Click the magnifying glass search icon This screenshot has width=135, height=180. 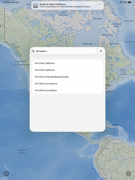pyautogui.click(x=33, y=51)
